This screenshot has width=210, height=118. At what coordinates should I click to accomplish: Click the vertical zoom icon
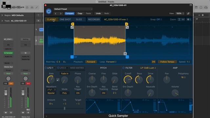[179, 19]
